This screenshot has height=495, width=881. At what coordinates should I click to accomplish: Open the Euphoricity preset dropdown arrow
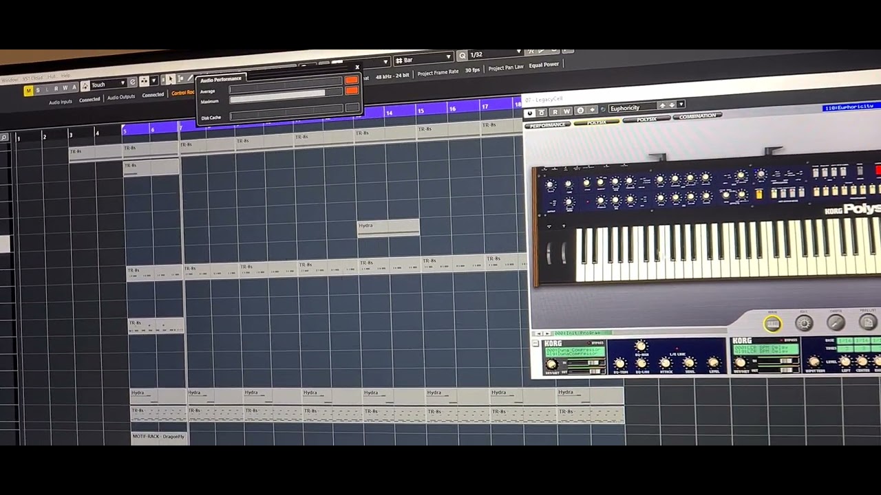click(681, 105)
